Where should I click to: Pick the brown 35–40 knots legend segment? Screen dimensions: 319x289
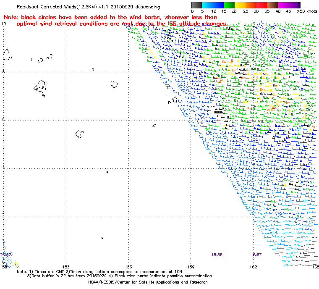pos(272,5)
